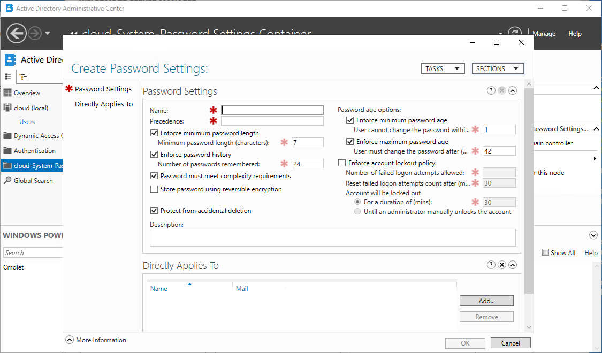The height and width of the screenshot is (353, 602).
Task: Open the Help menu in header
Action: (x=575, y=34)
